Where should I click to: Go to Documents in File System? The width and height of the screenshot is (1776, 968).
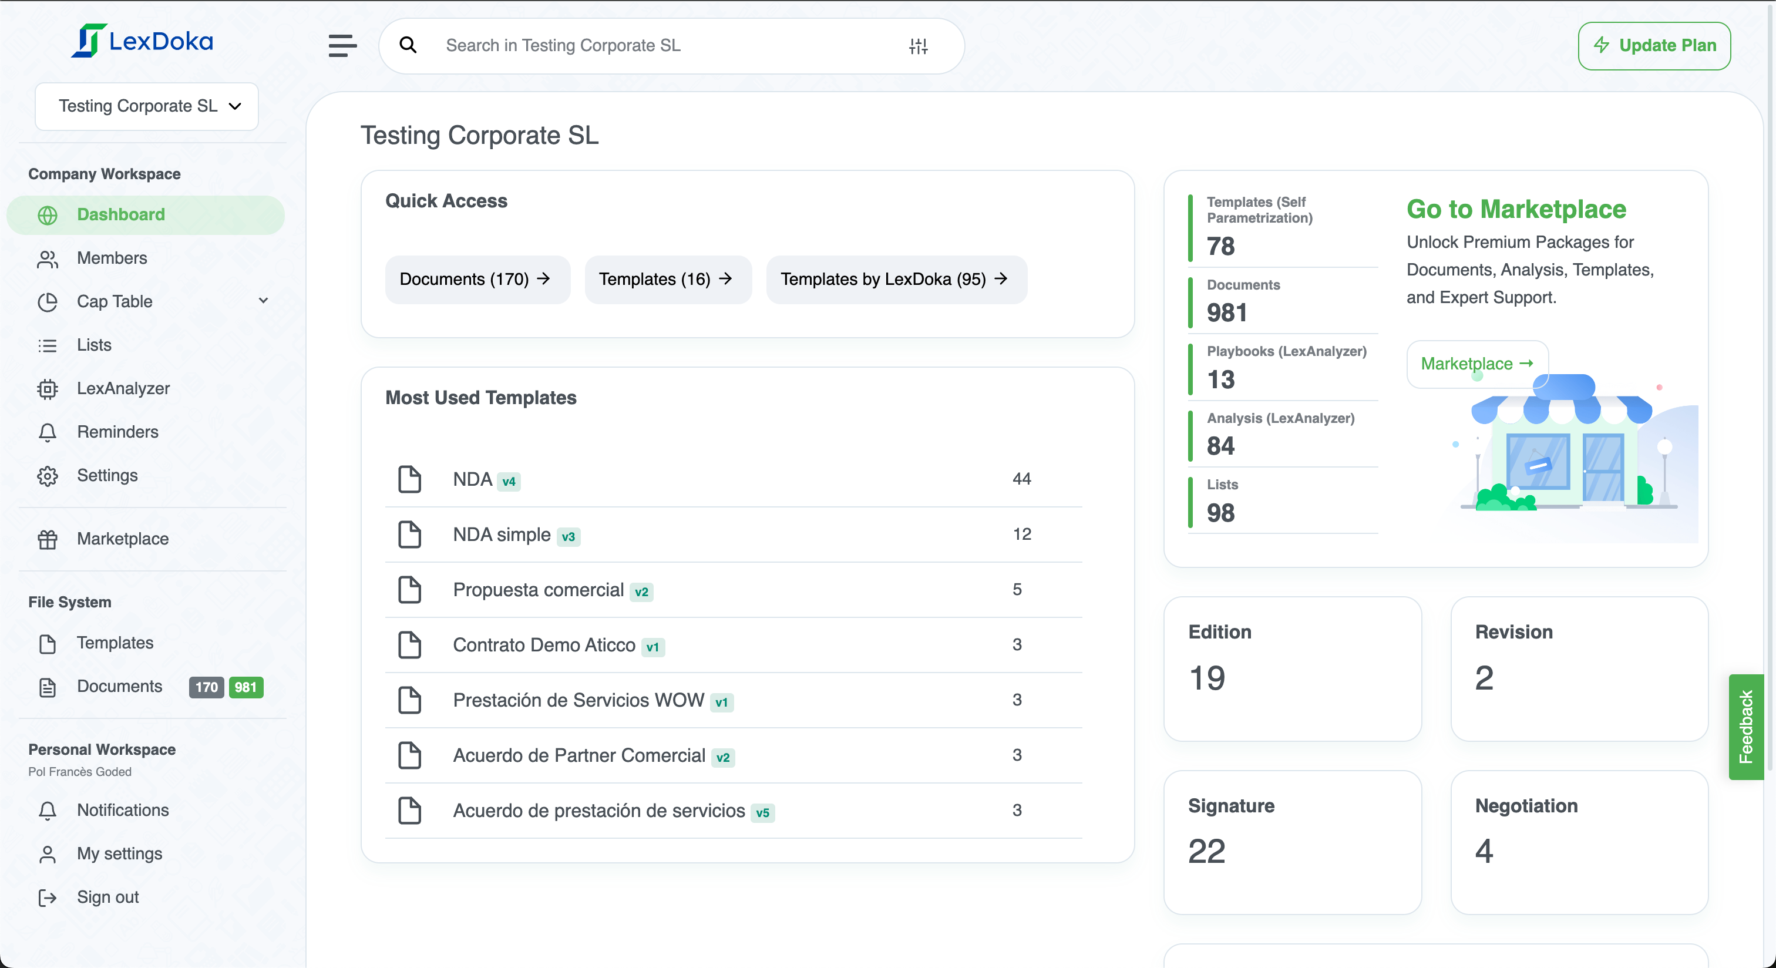(x=119, y=687)
